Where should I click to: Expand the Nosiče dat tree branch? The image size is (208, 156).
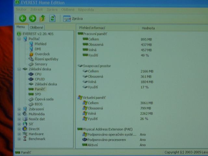tap(19, 119)
